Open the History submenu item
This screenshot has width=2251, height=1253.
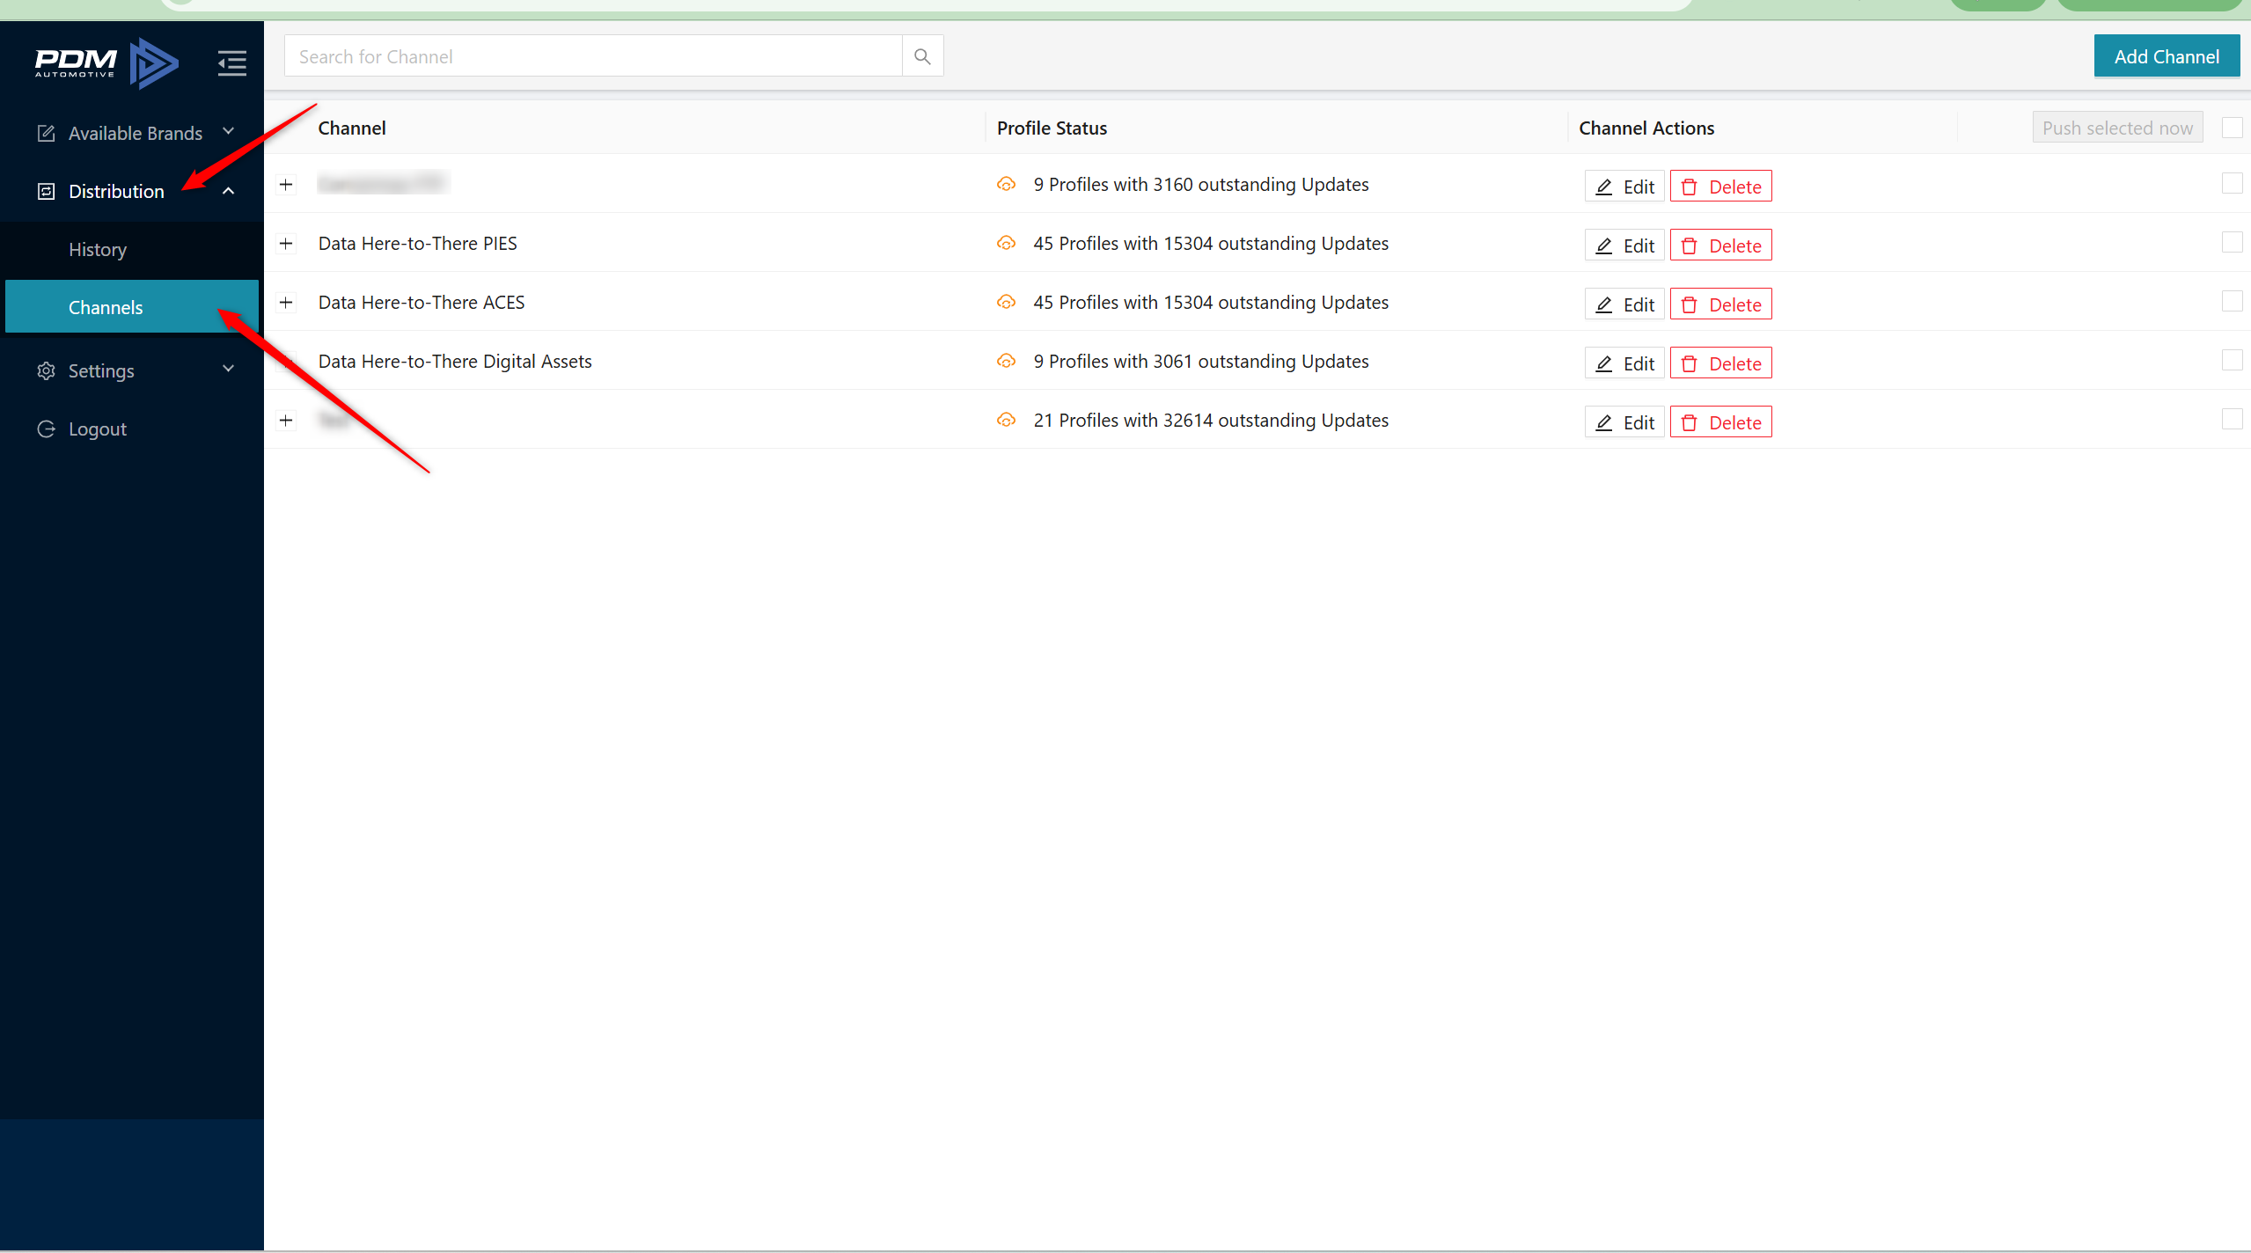pos(98,249)
